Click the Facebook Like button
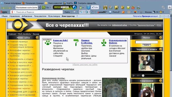The height and width of the screenshot is (97, 172). (x=95, y=7)
